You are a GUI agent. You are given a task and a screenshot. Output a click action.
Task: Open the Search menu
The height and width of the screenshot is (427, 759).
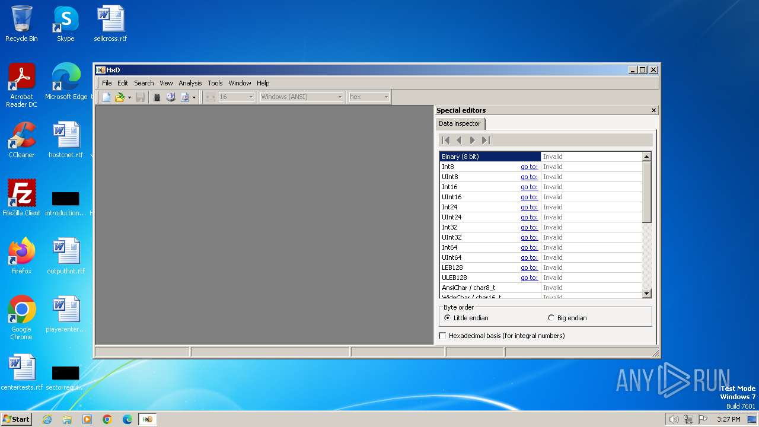(143, 83)
